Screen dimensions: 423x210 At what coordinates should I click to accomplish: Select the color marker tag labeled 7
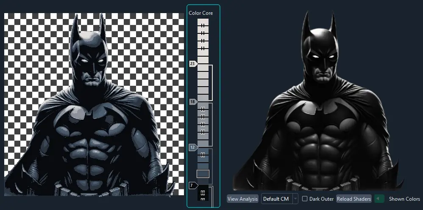tap(193, 185)
